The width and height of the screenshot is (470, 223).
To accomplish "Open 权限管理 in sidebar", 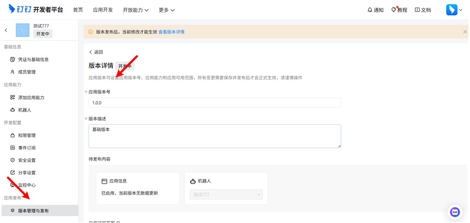I will 27,135.
